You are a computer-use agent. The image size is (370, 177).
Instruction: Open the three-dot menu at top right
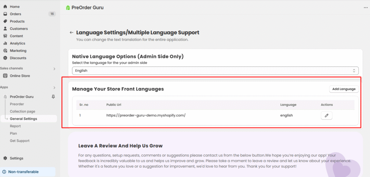[365, 8]
